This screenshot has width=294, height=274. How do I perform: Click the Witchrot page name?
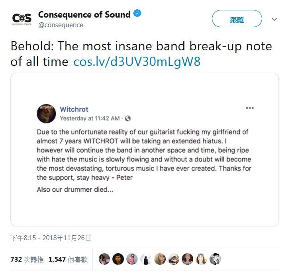click(x=74, y=109)
